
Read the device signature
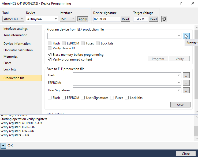click(x=125, y=19)
